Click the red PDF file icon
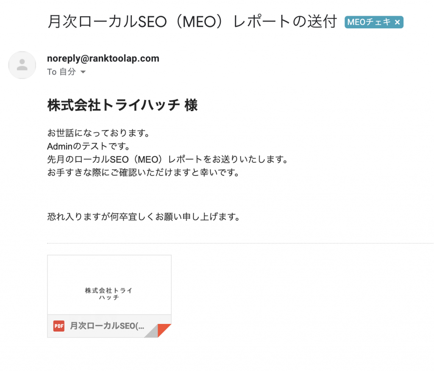The width and height of the screenshot is (434, 371). [58, 326]
